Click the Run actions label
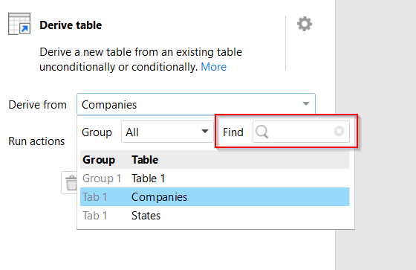The height and width of the screenshot is (270, 416). (x=36, y=141)
